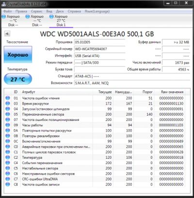Click status icon for attribute C4
The width and height of the screenshot is (194, 198).
coord(8,163)
